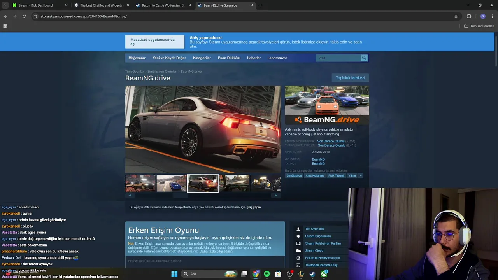Open the Chrome profile avatar
This screenshot has width=498, height=280.
(x=483, y=16)
